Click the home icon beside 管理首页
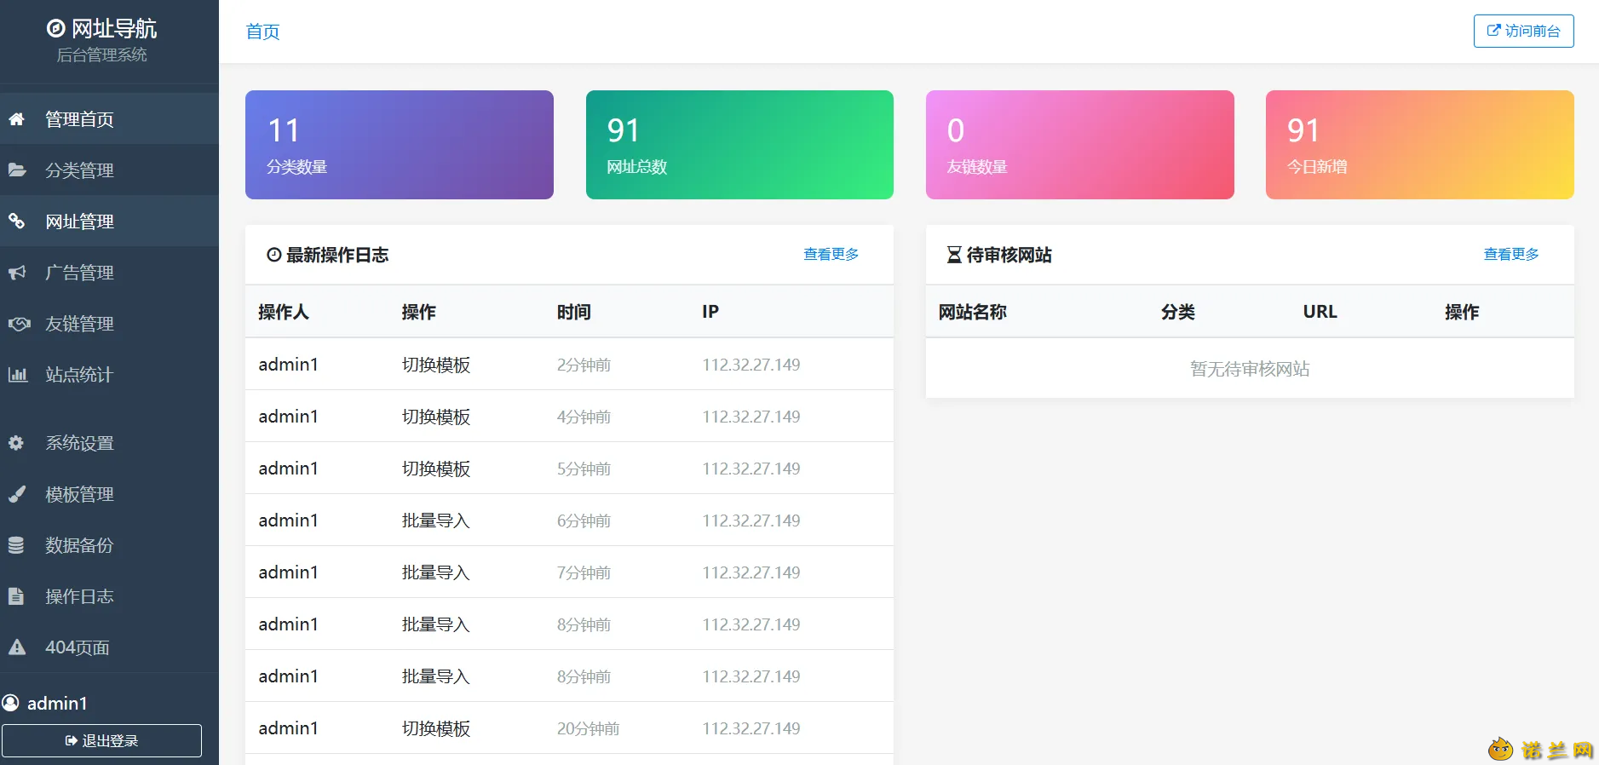1599x765 pixels. (x=17, y=119)
